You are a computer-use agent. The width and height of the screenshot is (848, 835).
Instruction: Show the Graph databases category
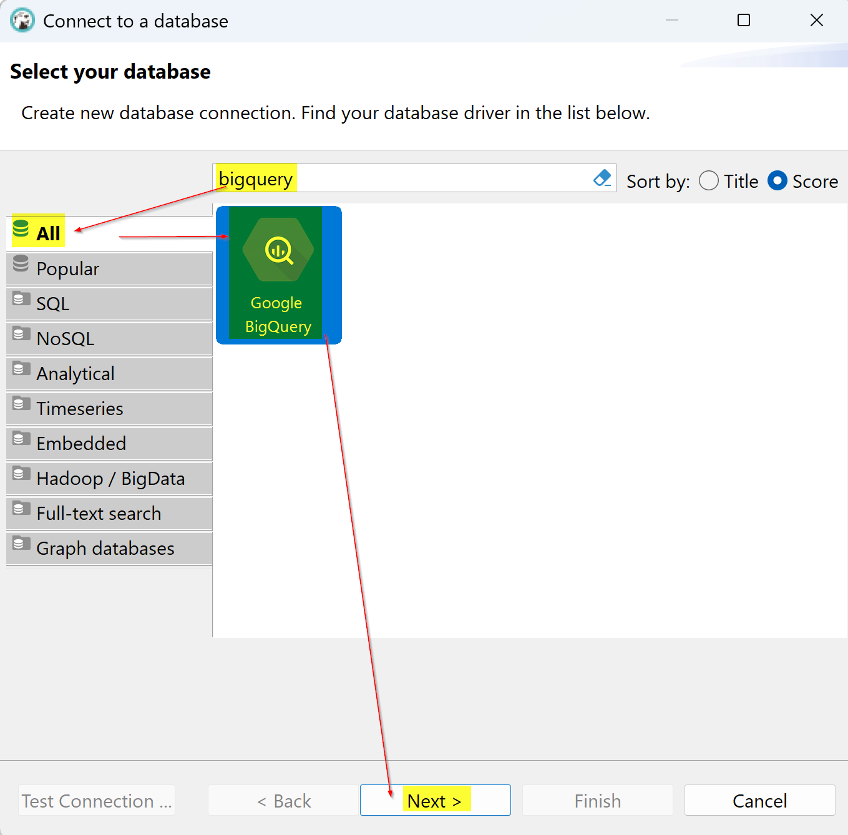tap(109, 549)
